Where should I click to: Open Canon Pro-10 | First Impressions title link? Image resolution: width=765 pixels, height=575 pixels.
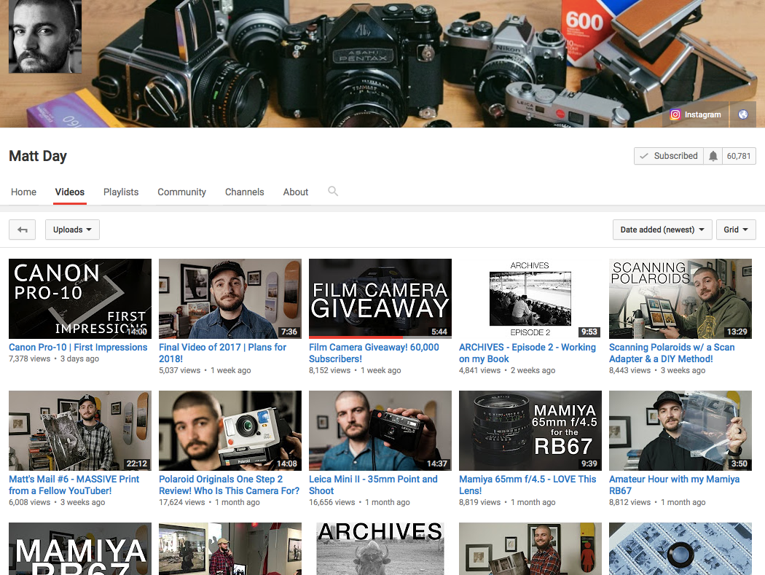78,347
